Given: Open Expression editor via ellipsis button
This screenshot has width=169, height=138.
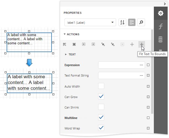Looking at the screenshot, I should point(141,65).
